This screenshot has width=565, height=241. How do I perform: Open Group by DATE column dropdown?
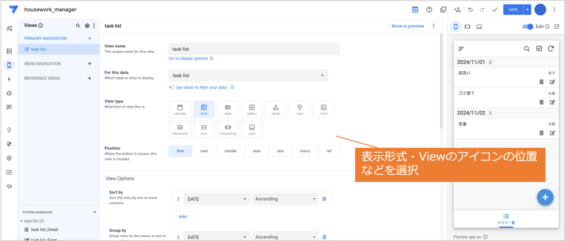click(x=217, y=237)
